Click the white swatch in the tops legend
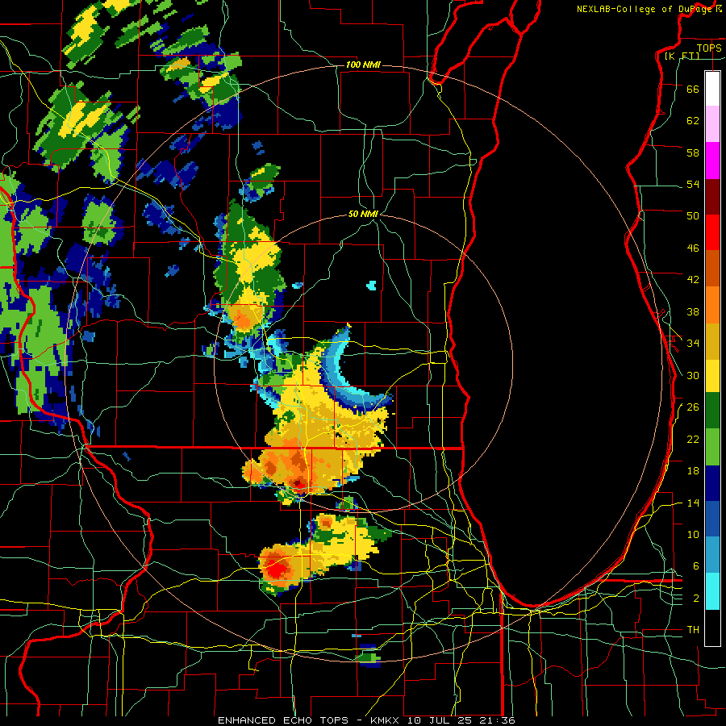Screen dimensions: 726x726 [x=712, y=89]
